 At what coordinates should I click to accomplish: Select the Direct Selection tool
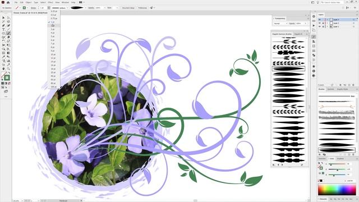click(x=8, y=17)
